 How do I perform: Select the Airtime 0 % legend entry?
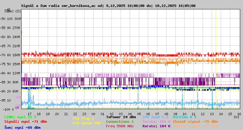click(x=184, y=117)
